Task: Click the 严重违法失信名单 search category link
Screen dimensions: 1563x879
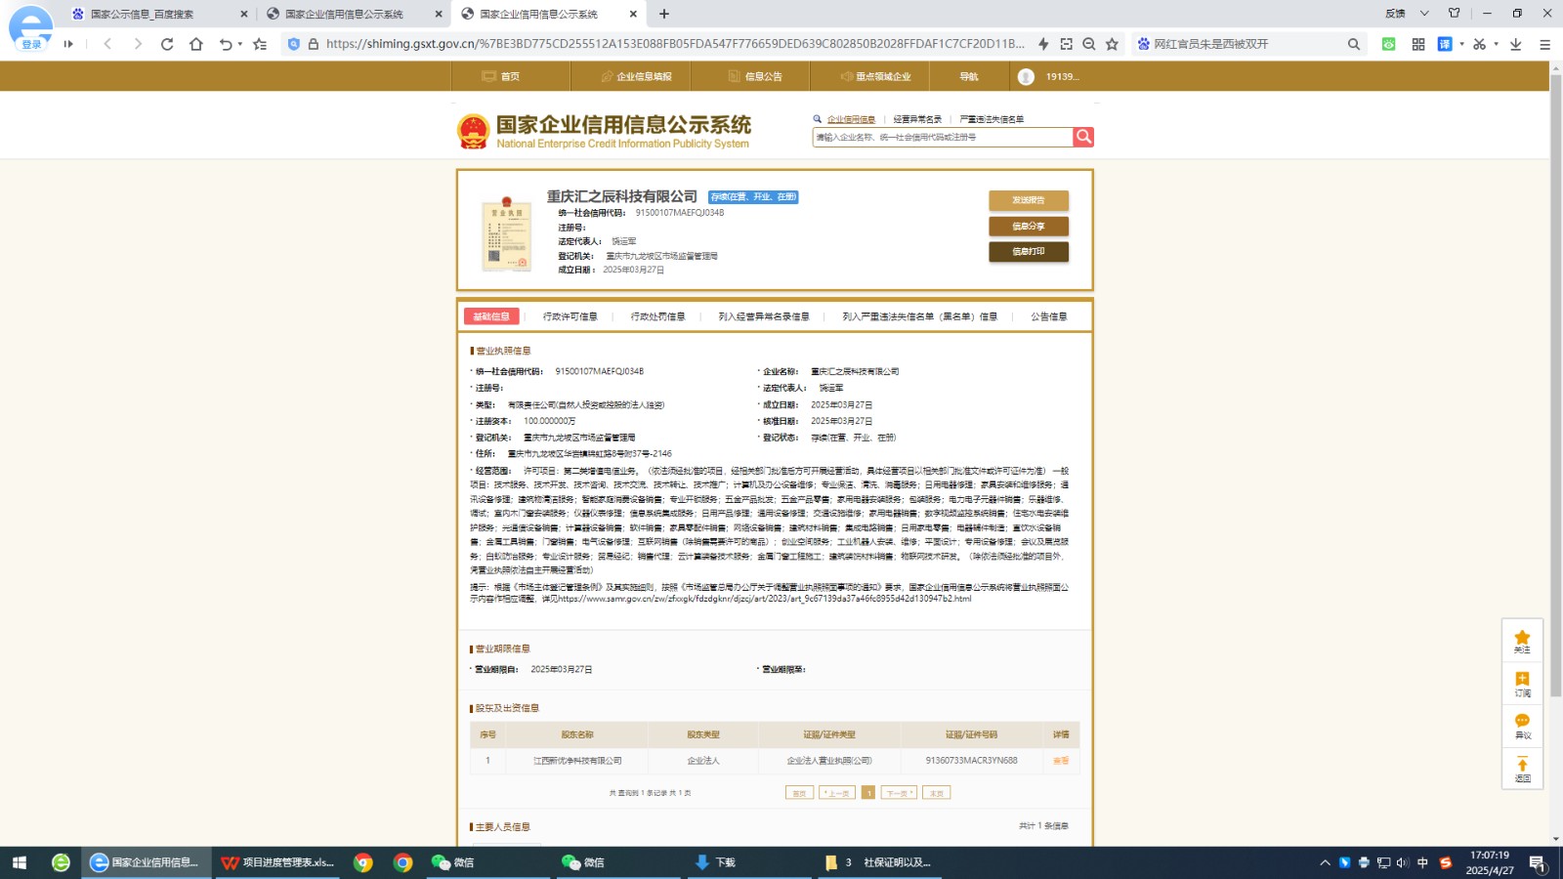Action: coord(992,119)
